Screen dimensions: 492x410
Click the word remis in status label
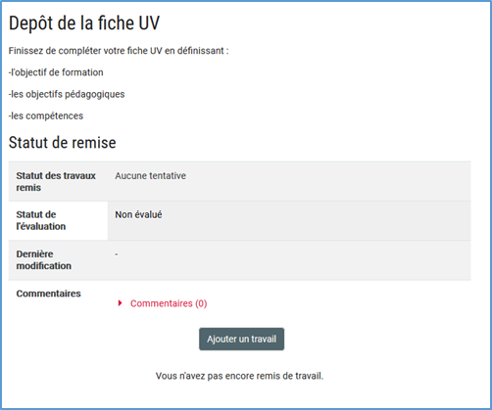[x=28, y=188]
